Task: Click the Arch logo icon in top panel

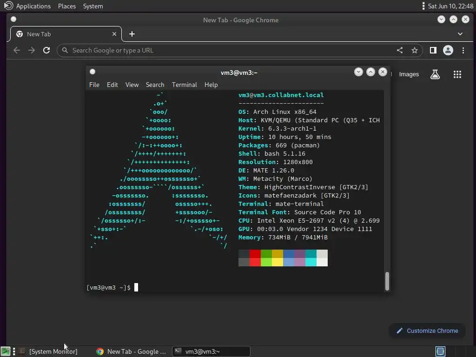Action: (x=8, y=6)
